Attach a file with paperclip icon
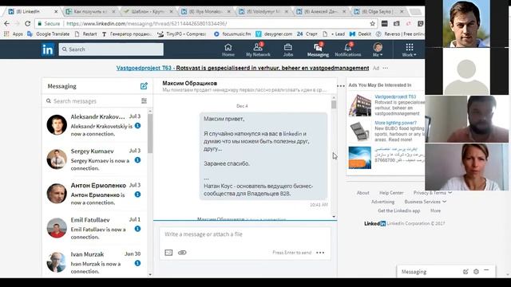Viewport: 511px width, 287px height. 182,253
